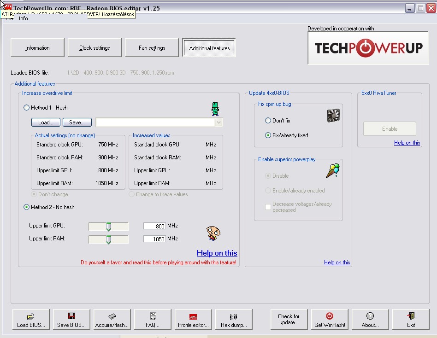This screenshot has height=338, width=437.
Task: Expand the hash preset dropdown arrow
Action: (x=219, y=122)
